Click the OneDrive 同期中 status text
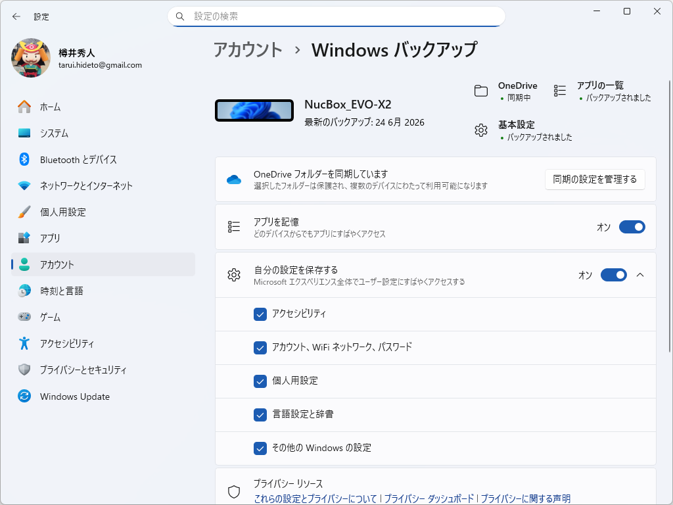This screenshot has height=505, width=673. (519, 98)
